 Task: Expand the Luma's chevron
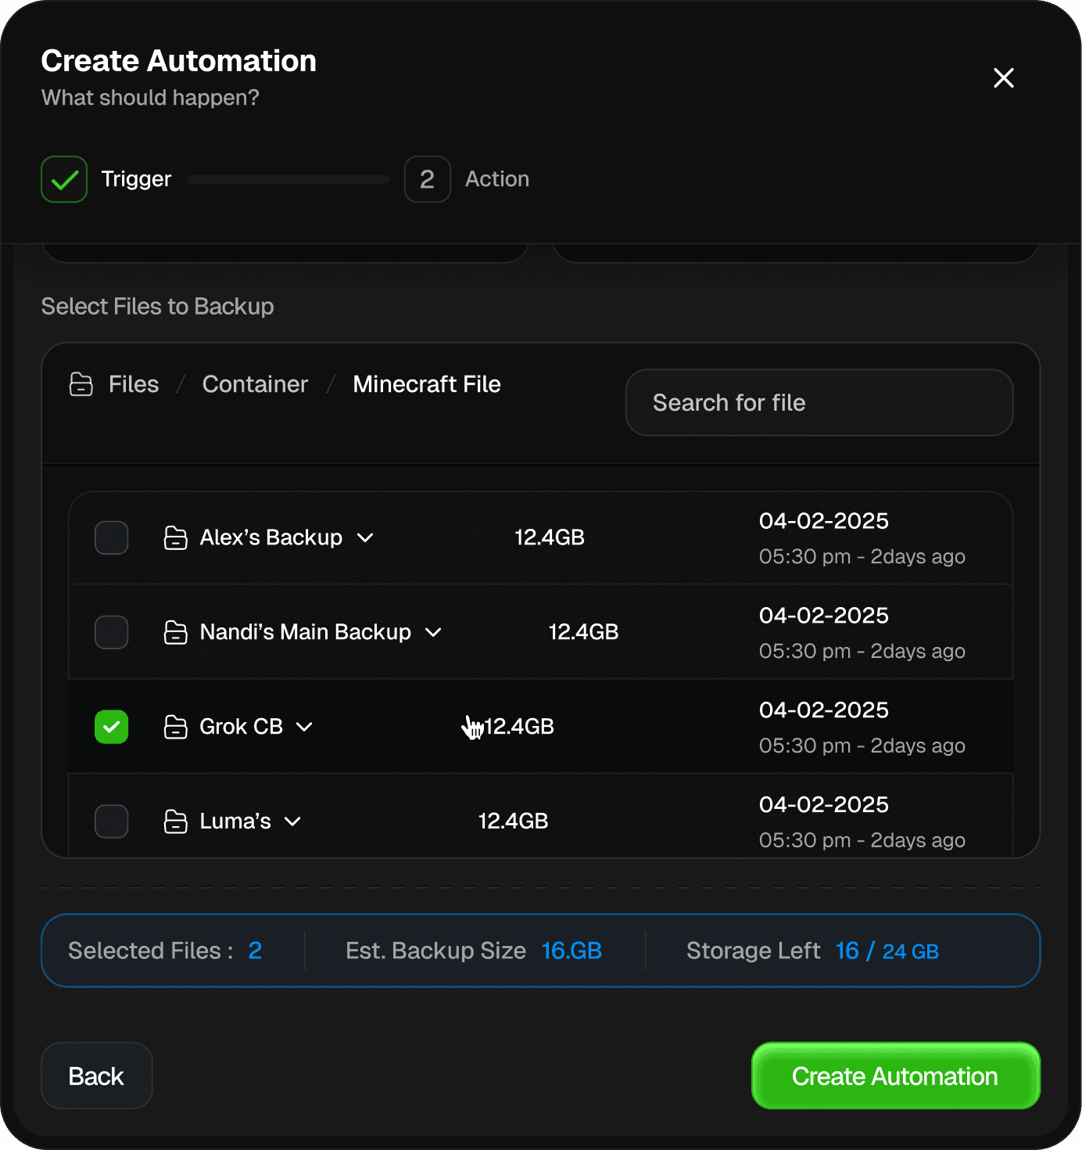tap(292, 821)
